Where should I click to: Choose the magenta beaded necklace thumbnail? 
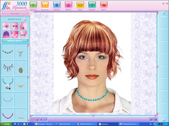(x=8, y=115)
